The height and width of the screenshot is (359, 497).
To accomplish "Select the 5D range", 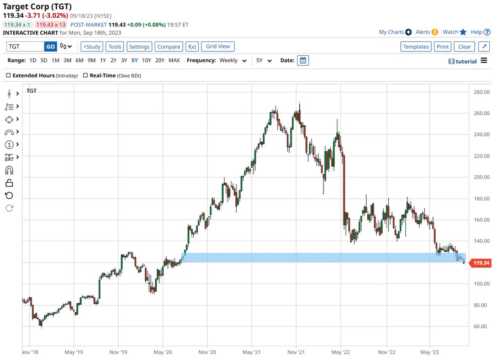I will point(44,60).
